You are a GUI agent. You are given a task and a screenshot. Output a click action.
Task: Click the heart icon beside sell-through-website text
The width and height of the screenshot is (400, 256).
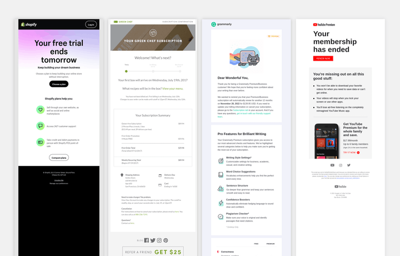(41, 110)
